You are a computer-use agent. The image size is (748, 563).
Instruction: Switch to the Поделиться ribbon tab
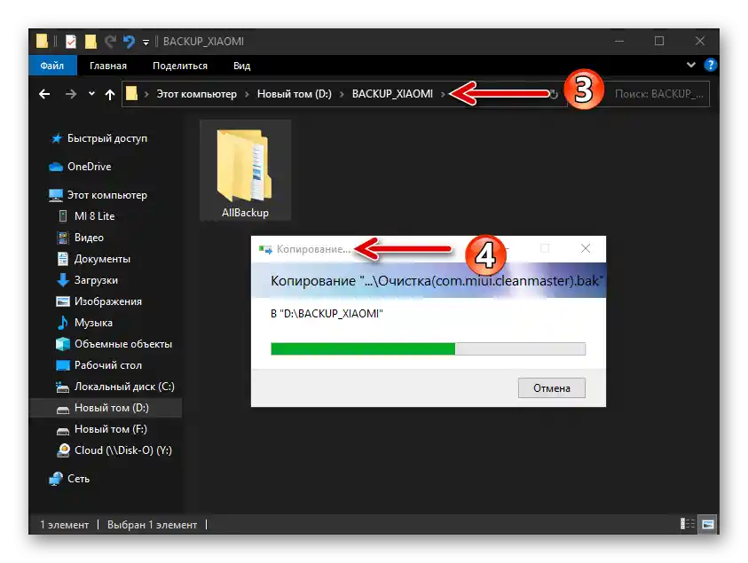[x=180, y=66]
